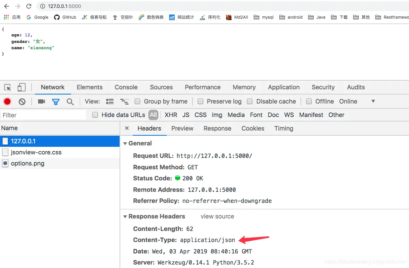Collapse the General section

click(x=125, y=143)
